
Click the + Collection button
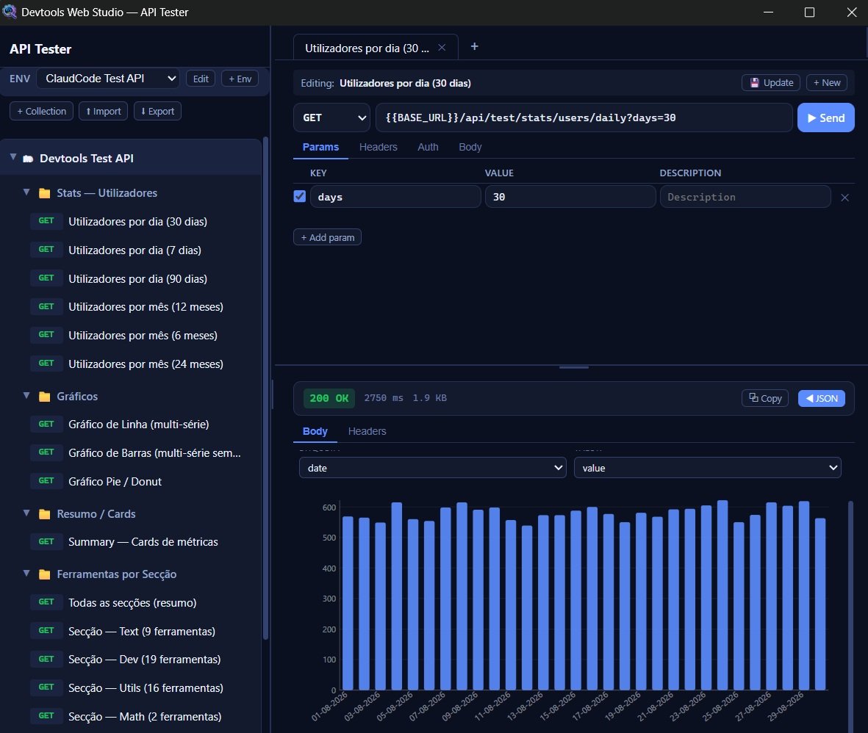point(41,111)
